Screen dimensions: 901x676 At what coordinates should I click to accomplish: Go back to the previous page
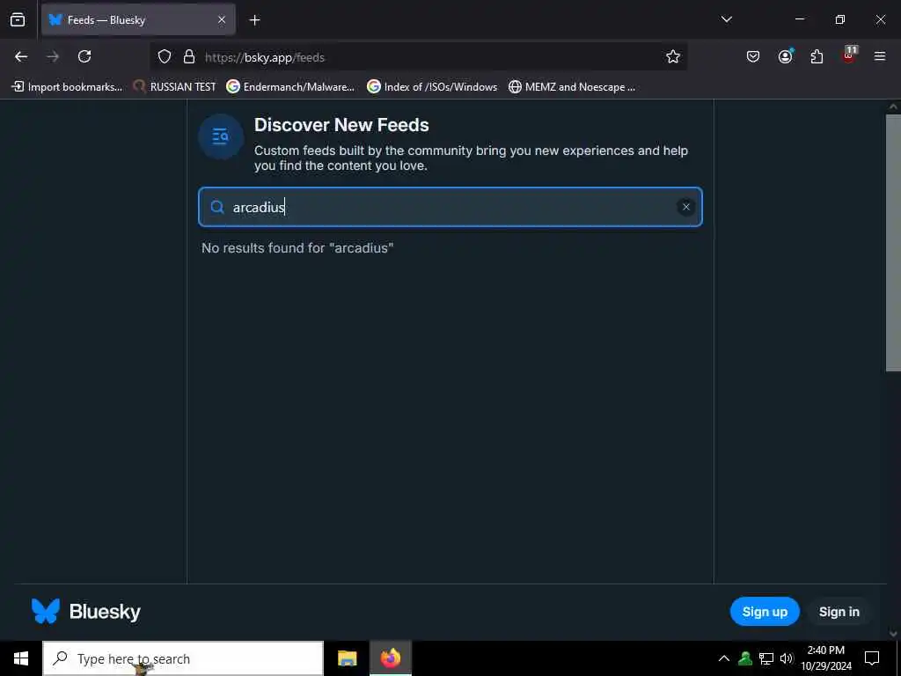[21, 56]
